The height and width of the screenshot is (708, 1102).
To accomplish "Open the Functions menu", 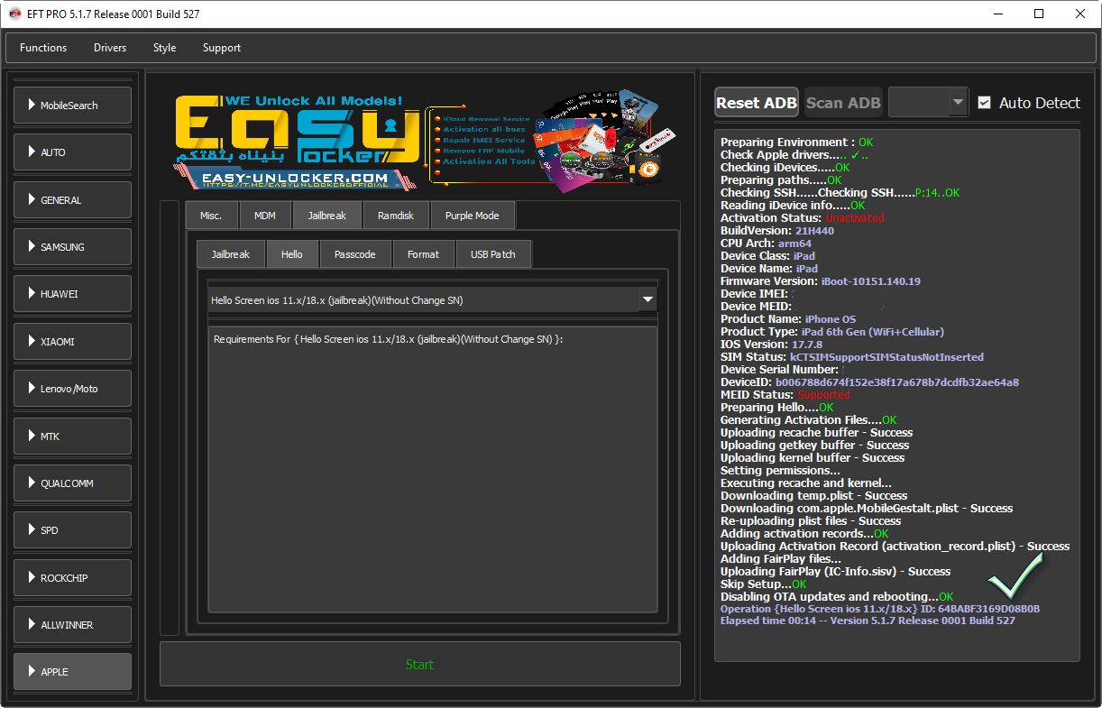I will [43, 48].
